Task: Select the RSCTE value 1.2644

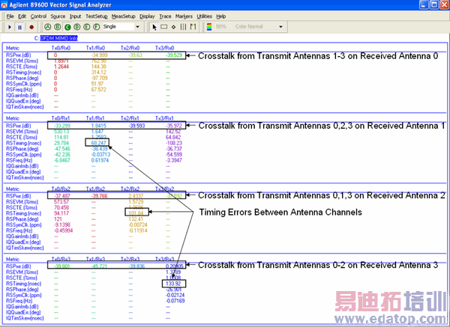Action: [61, 67]
